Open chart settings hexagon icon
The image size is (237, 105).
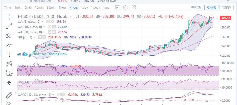pyautogui.click(x=125, y=8)
